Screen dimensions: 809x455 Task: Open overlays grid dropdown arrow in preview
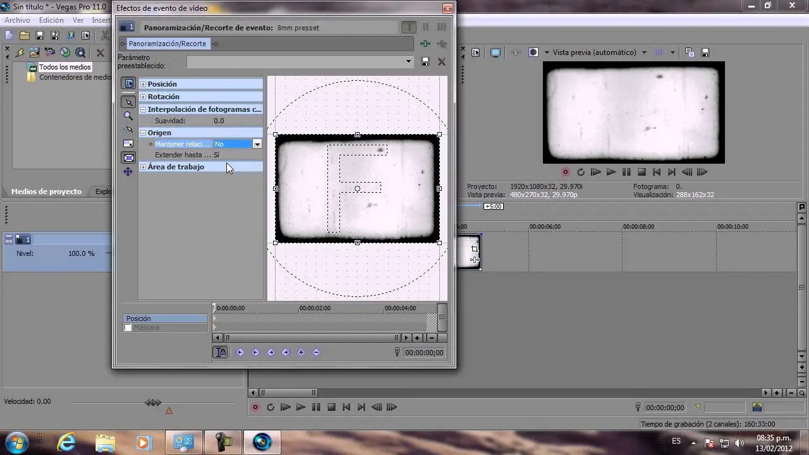coord(672,52)
